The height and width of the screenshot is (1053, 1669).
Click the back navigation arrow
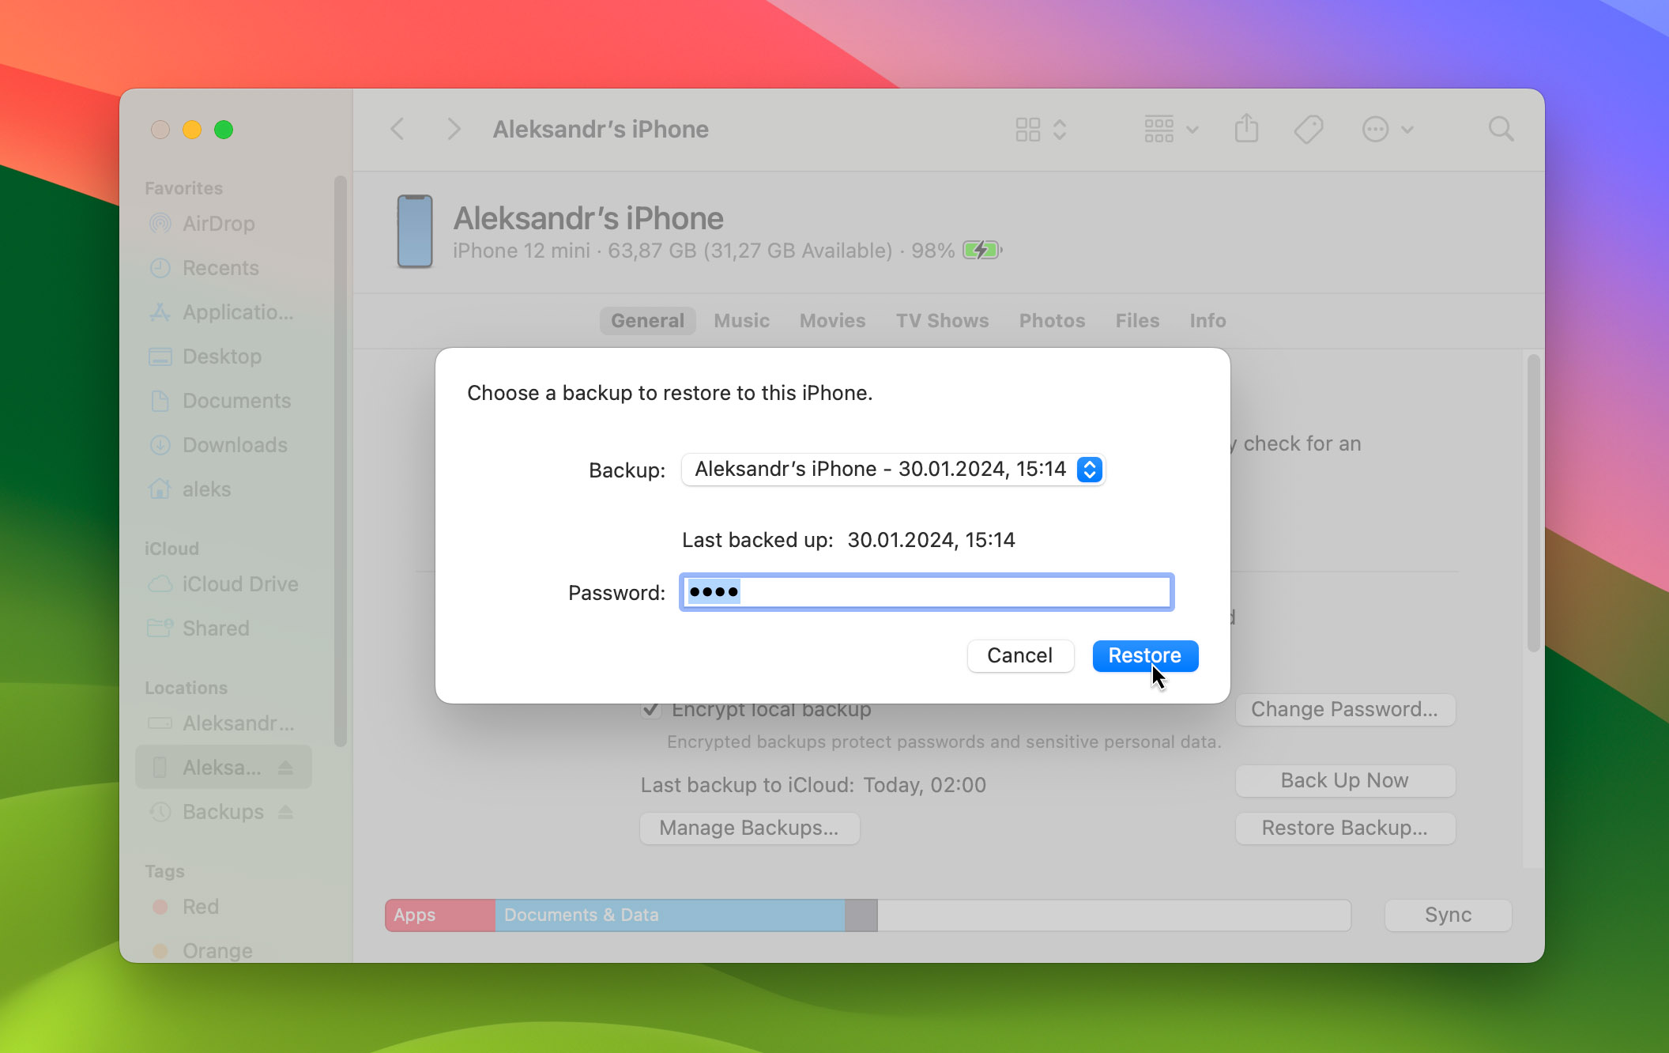397,129
